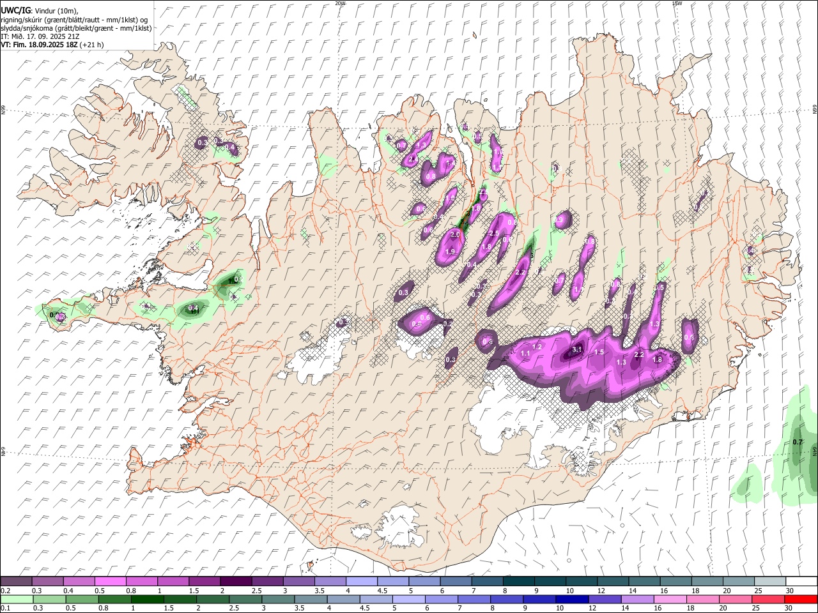The image size is (818, 613).
Task: Select the navy blue bottom-row swatch between 10 and 12
Action: pyautogui.click(x=573, y=600)
